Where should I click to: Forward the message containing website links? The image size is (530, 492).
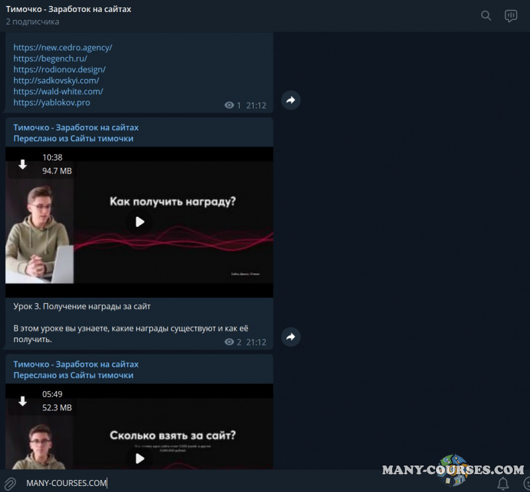(290, 100)
